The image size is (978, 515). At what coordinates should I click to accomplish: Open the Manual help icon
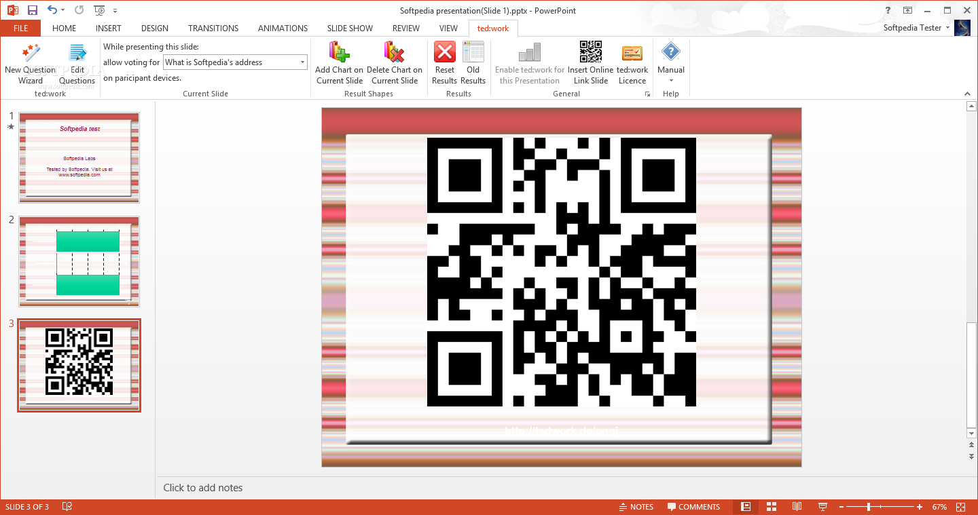coord(671,52)
